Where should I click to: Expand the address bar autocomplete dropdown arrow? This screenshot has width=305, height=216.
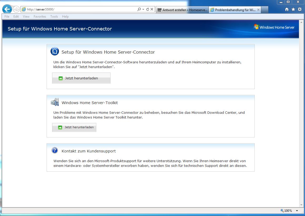tap(143, 9)
